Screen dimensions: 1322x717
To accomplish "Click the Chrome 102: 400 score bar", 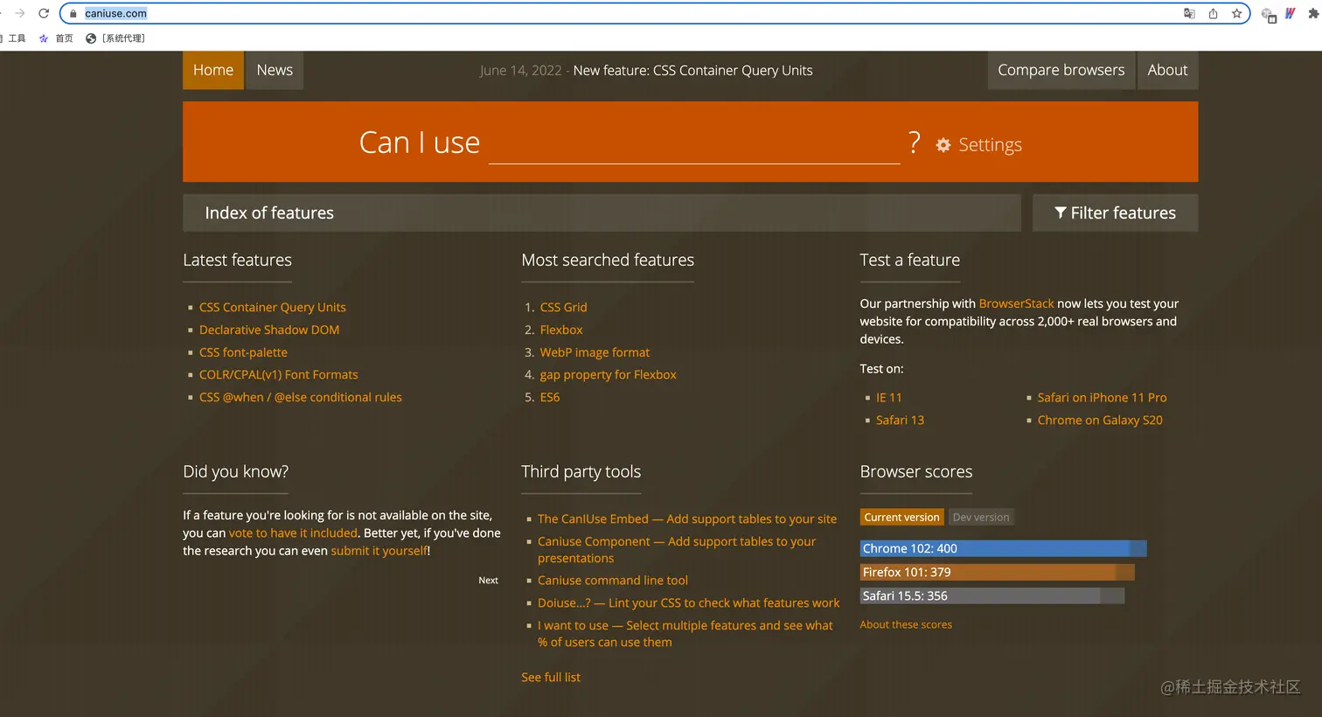I will click(x=1003, y=548).
